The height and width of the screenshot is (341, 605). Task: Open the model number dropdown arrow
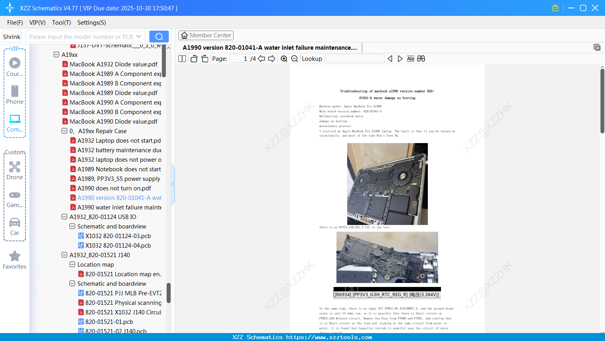pos(139,37)
